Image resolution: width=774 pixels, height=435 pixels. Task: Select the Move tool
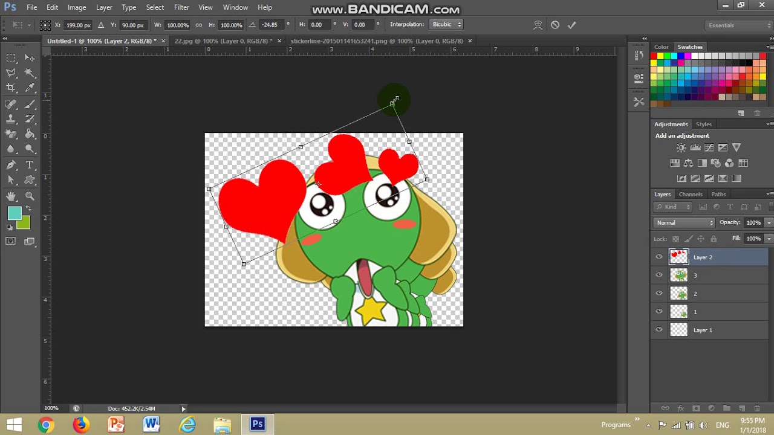click(30, 58)
